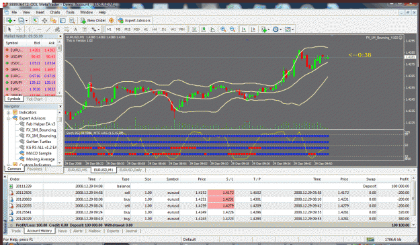
Task: Zoom out on the chart
Action: point(233,30)
